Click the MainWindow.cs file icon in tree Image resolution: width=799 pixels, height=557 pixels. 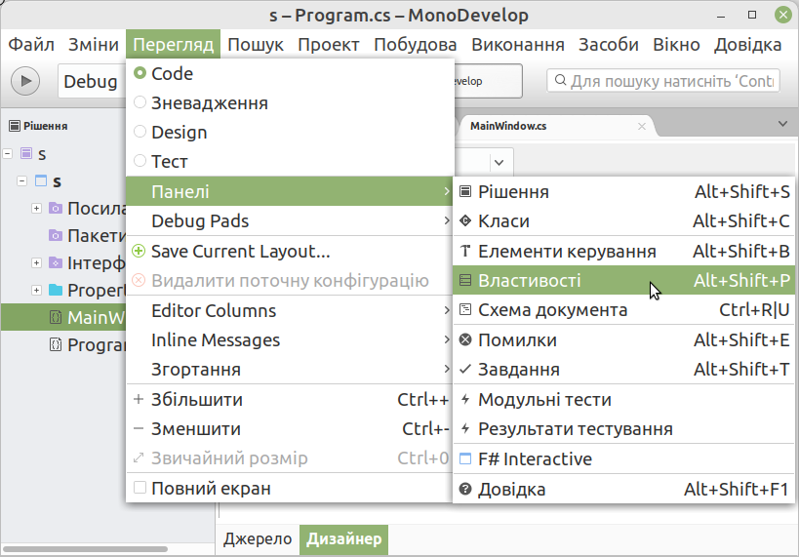tap(55, 317)
